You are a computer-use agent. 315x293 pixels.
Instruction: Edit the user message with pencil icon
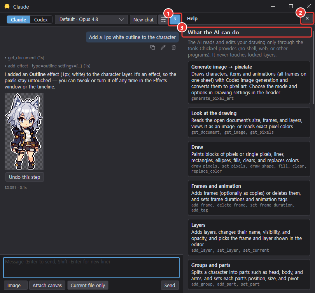(163, 47)
